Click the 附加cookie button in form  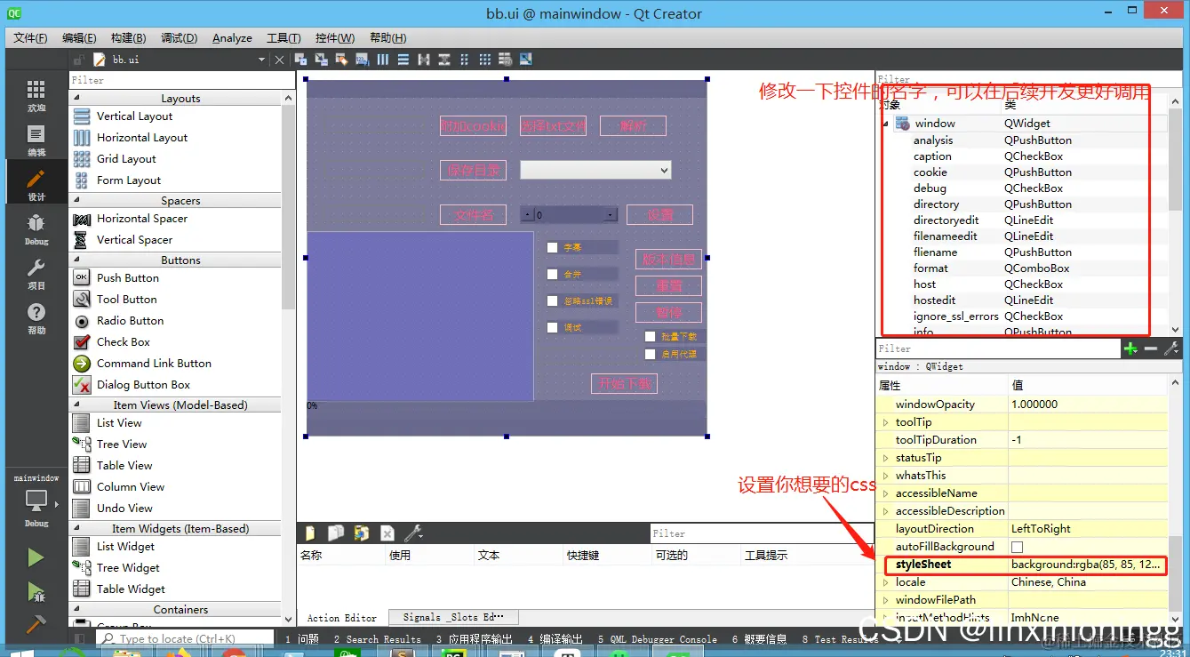point(473,125)
